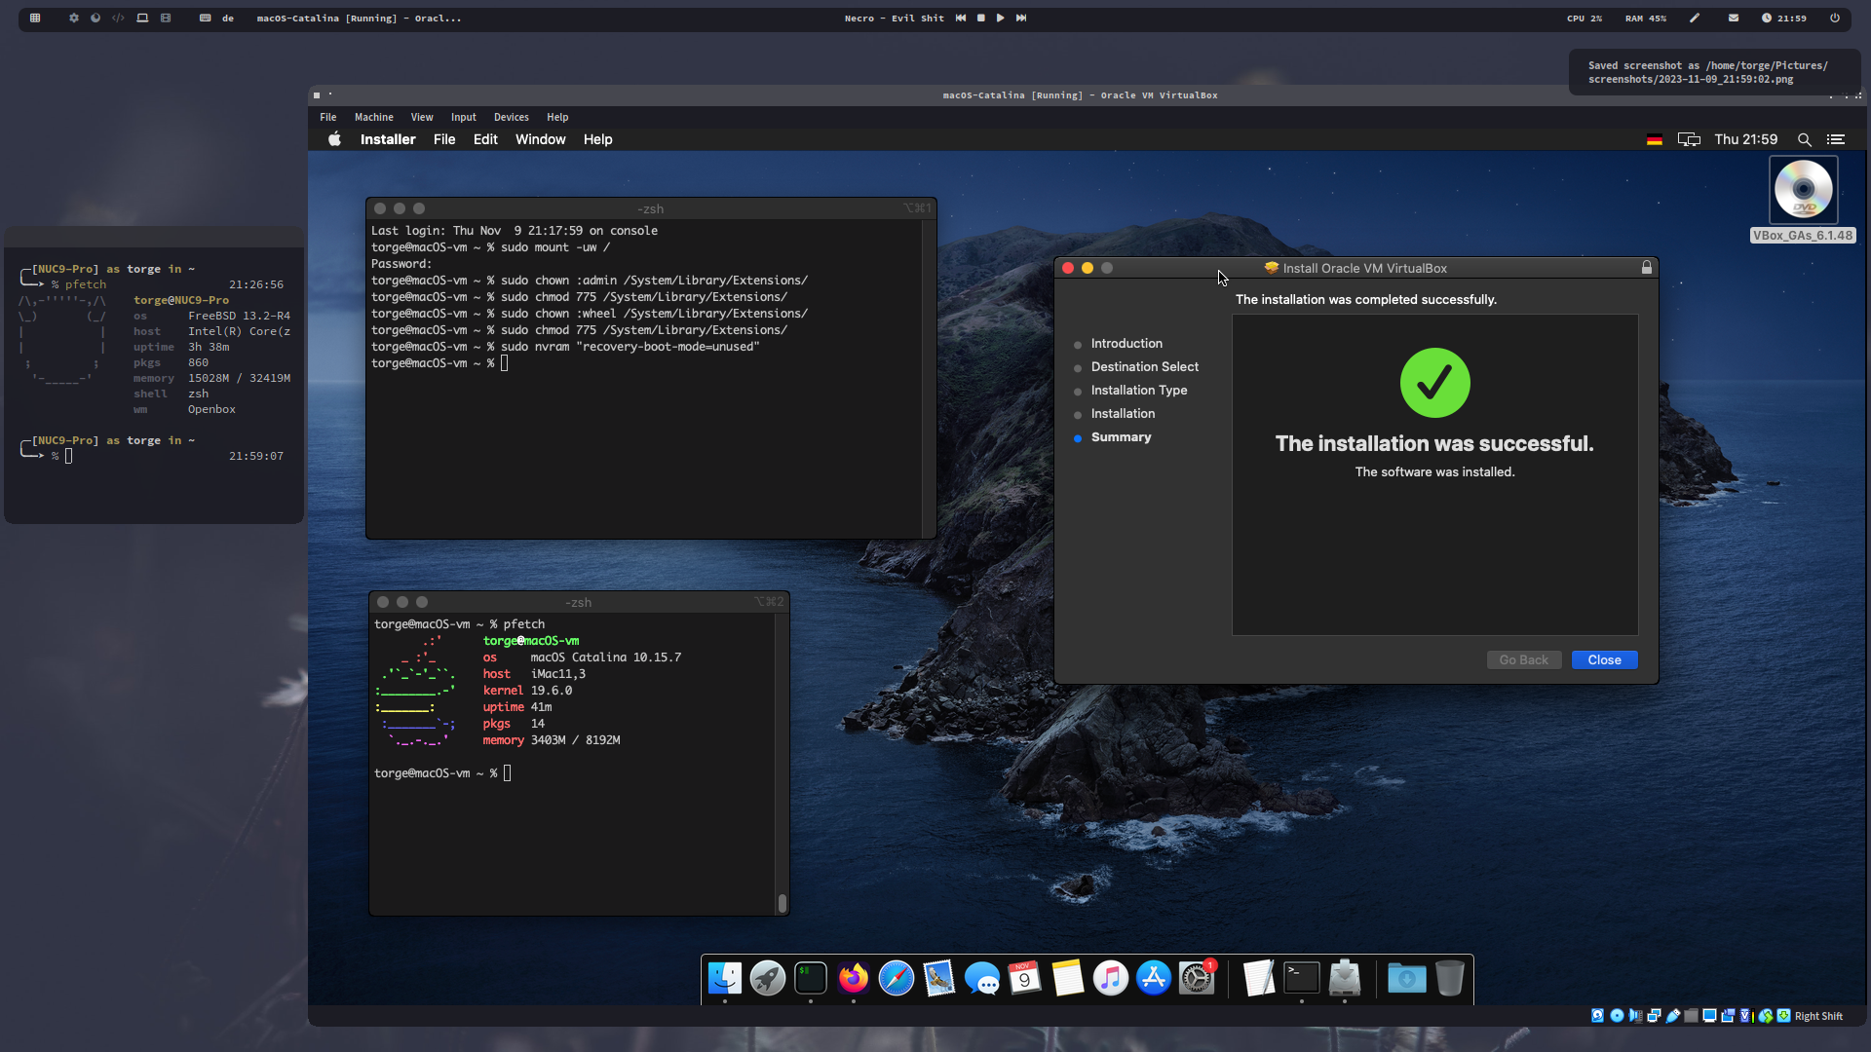1871x1052 pixels.
Task: Open Finder from the dock
Action: click(725, 978)
